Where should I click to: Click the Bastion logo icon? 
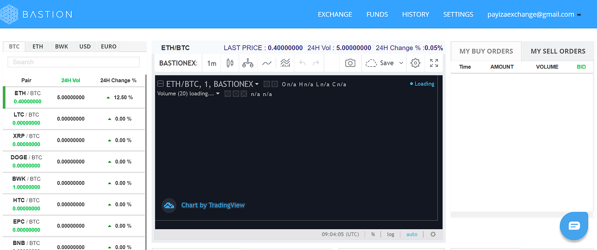coord(9,14)
